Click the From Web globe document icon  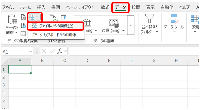(x=23, y=25)
